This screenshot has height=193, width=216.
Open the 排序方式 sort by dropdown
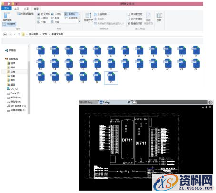88,18
